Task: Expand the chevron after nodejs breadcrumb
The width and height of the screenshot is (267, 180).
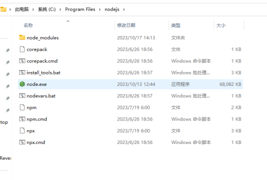Action: [124, 10]
